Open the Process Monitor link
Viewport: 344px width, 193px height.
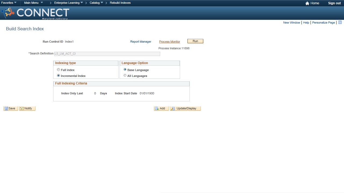[170, 42]
